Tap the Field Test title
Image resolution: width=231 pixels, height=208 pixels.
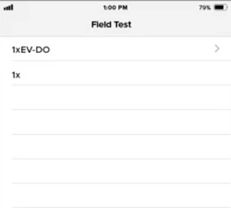coord(111,25)
